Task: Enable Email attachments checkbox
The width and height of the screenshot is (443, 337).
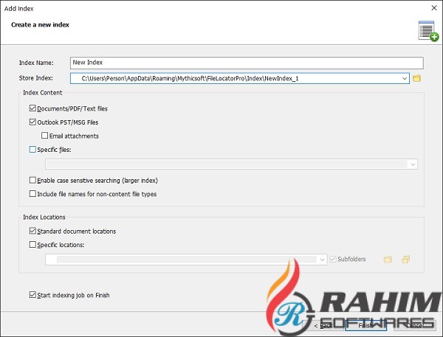Action: coord(44,136)
